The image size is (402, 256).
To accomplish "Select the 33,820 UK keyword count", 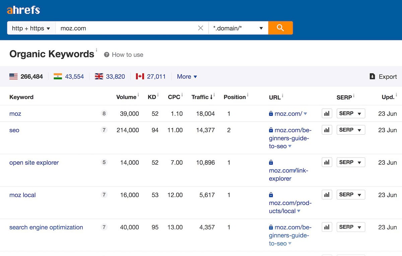I will [x=116, y=76].
